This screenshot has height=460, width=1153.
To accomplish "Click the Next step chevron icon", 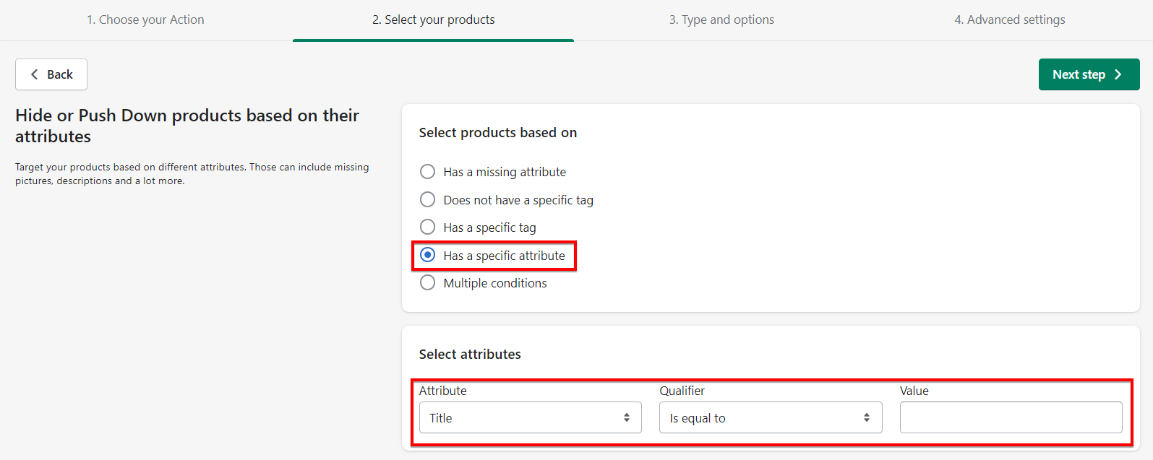I will [x=1118, y=74].
